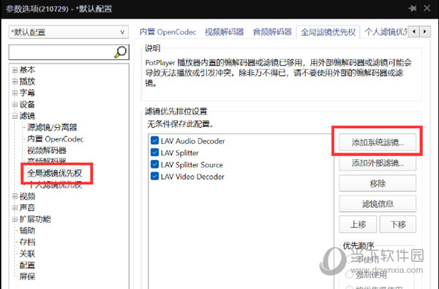This screenshot has height=289, width=439.
Task: Select the 强制使用 radio option
Action: click(x=349, y=274)
